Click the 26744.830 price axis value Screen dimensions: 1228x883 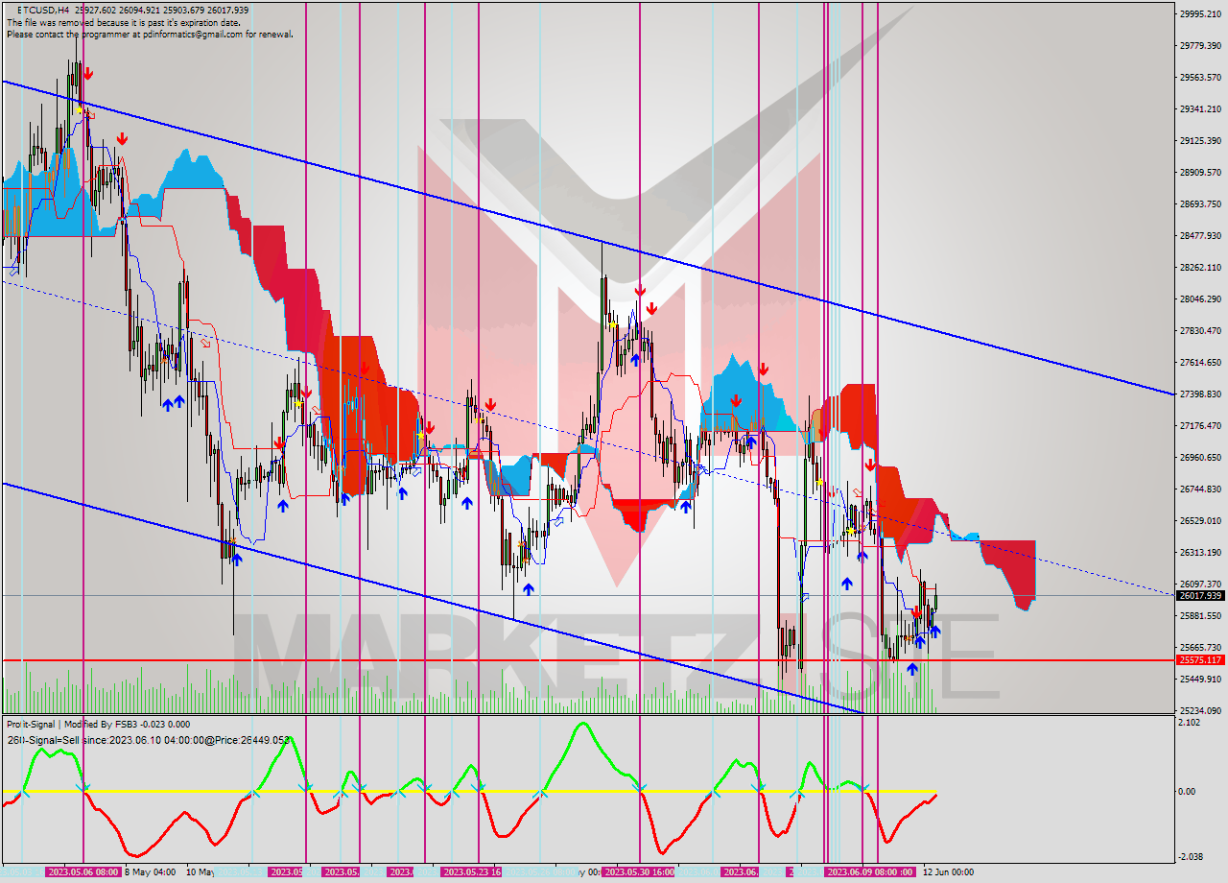coord(1201,489)
